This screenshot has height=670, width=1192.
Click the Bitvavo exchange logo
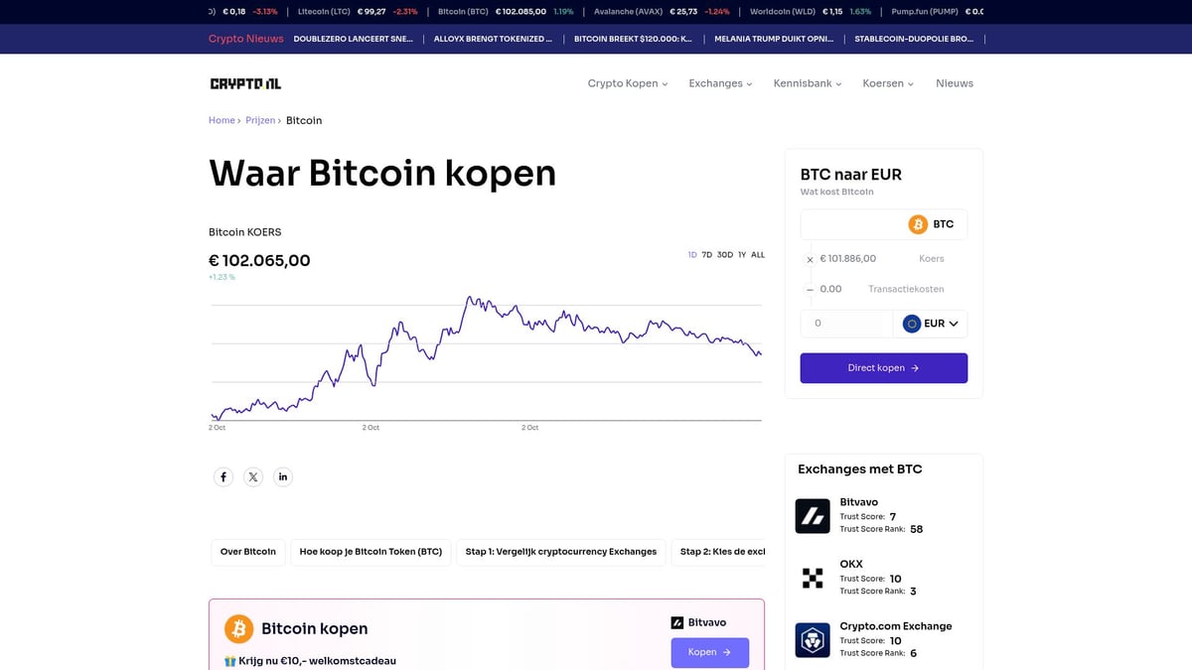point(813,516)
